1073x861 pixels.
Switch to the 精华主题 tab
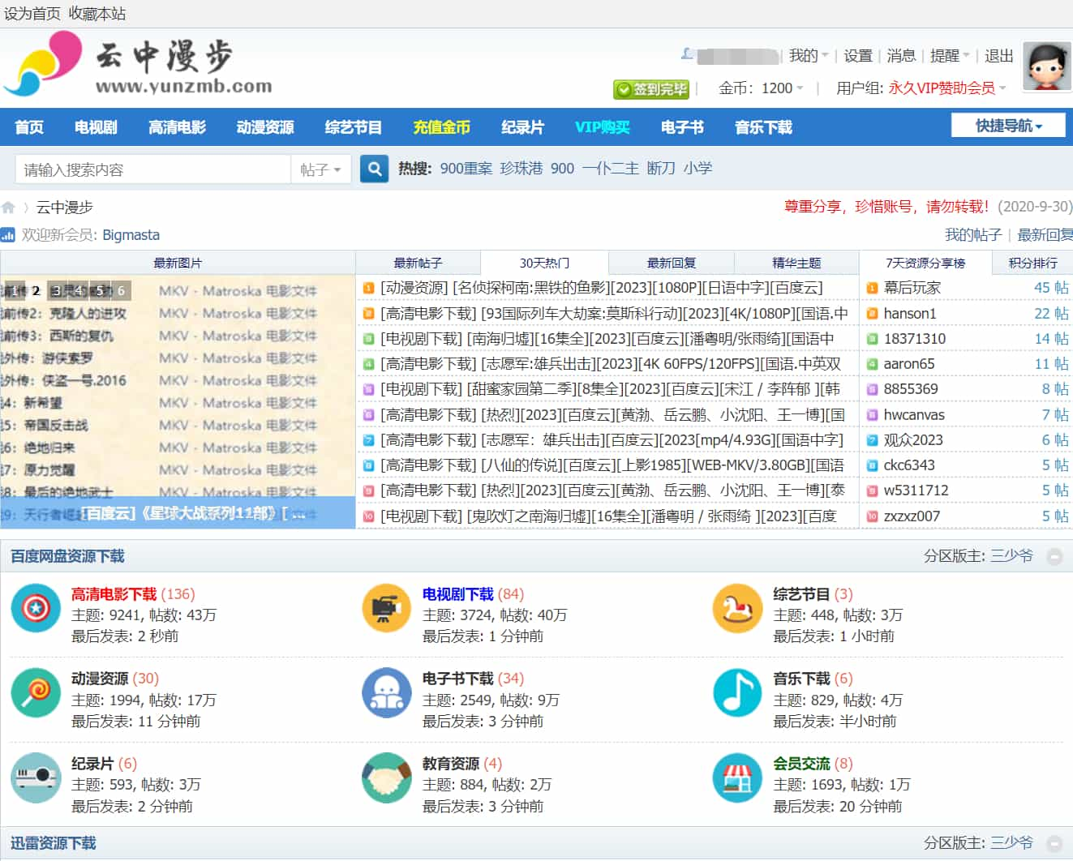coord(796,263)
